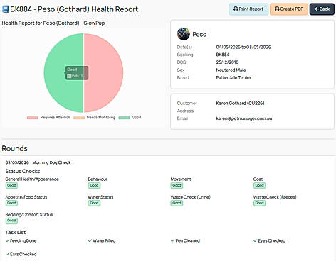Toggle the Requires Attention legend swatch
Screen dimensions: 336x261
click(x=33, y=118)
